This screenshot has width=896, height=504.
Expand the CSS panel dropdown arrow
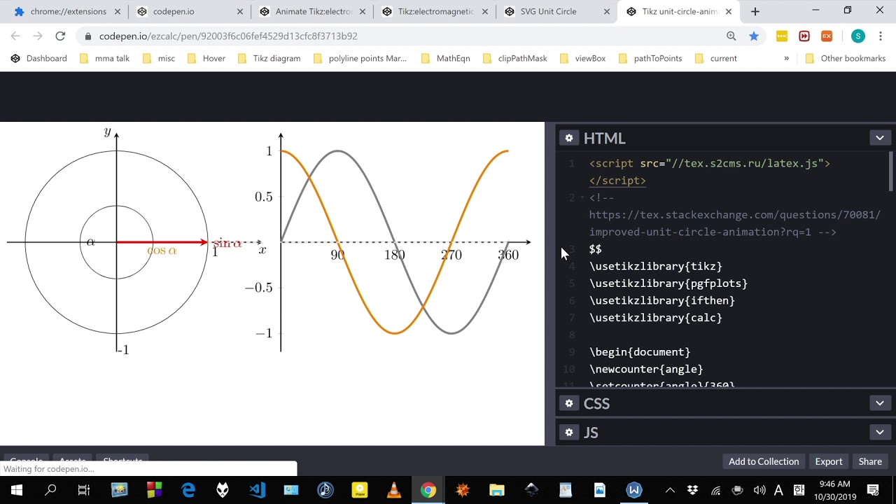click(880, 403)
